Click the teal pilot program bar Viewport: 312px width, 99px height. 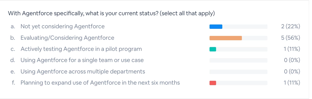[213, 49]
